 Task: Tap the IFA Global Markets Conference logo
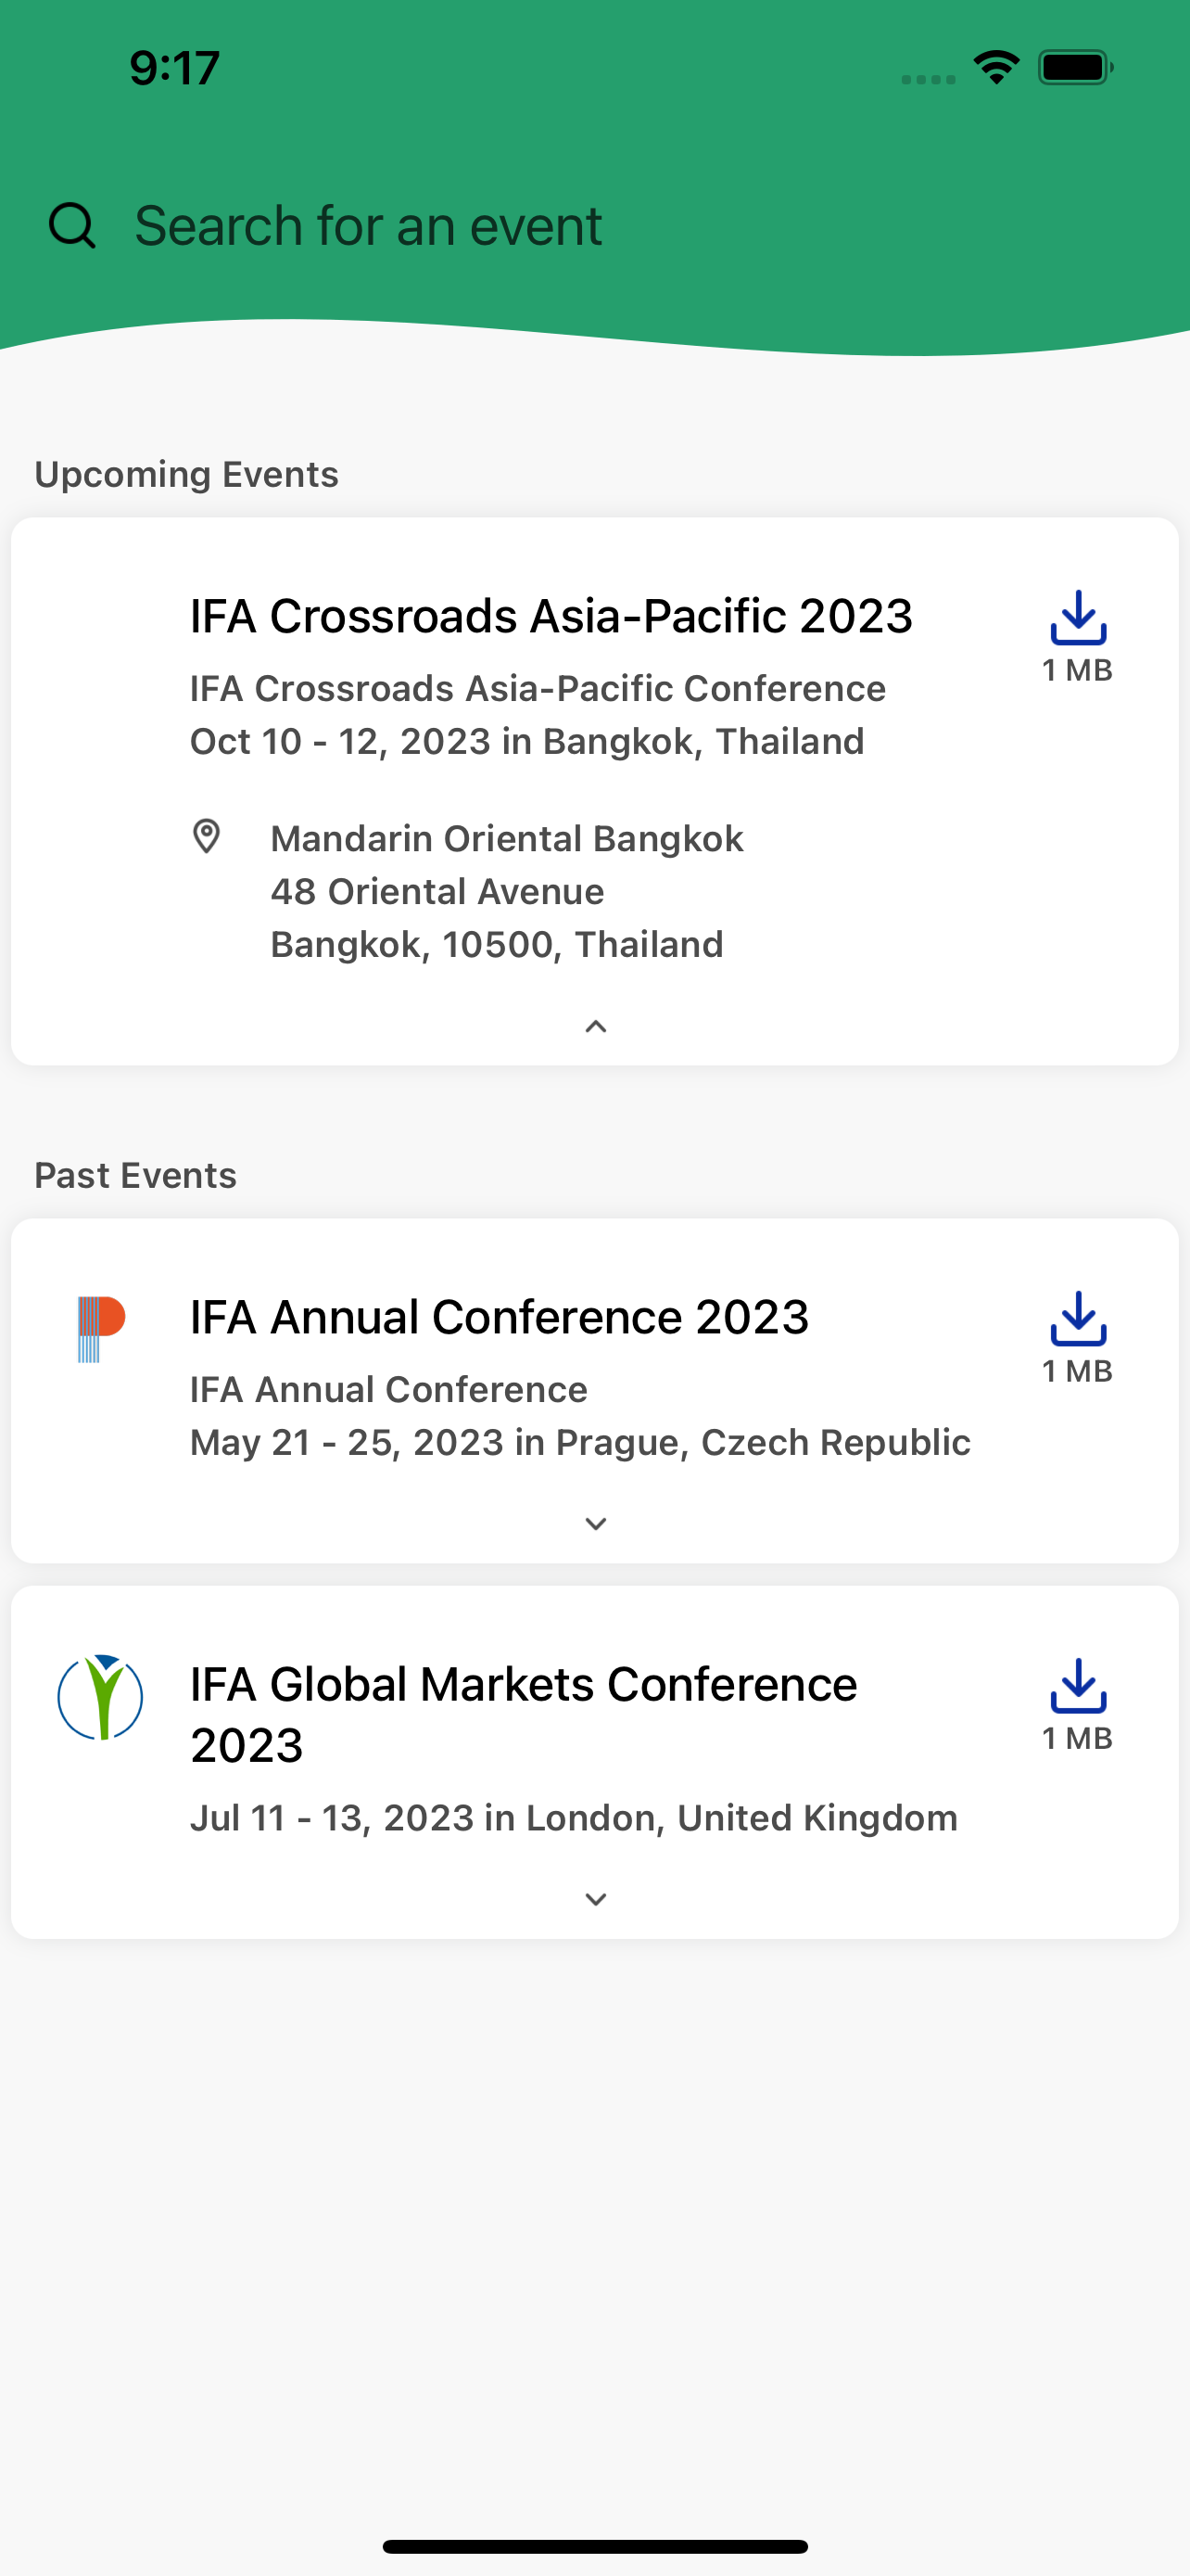100,1697
